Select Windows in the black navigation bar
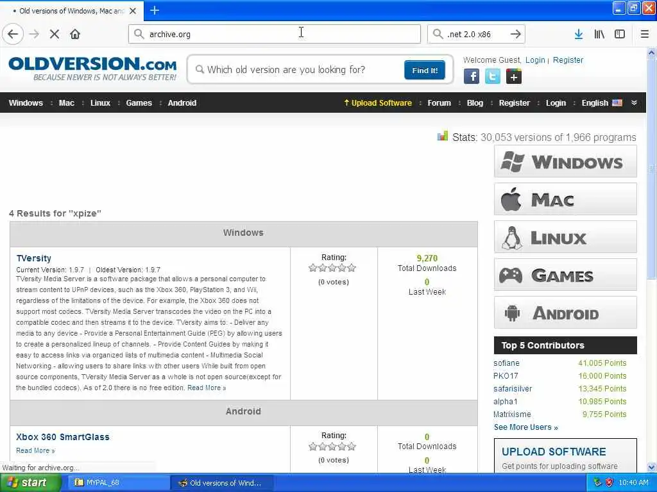This screenshot has height=492, width=657. point(26,103)
